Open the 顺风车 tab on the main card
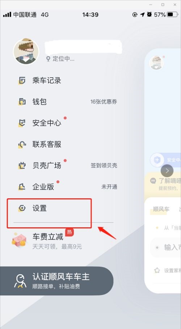Viewport: 181px width, 329px height. [x=161, y=209]
